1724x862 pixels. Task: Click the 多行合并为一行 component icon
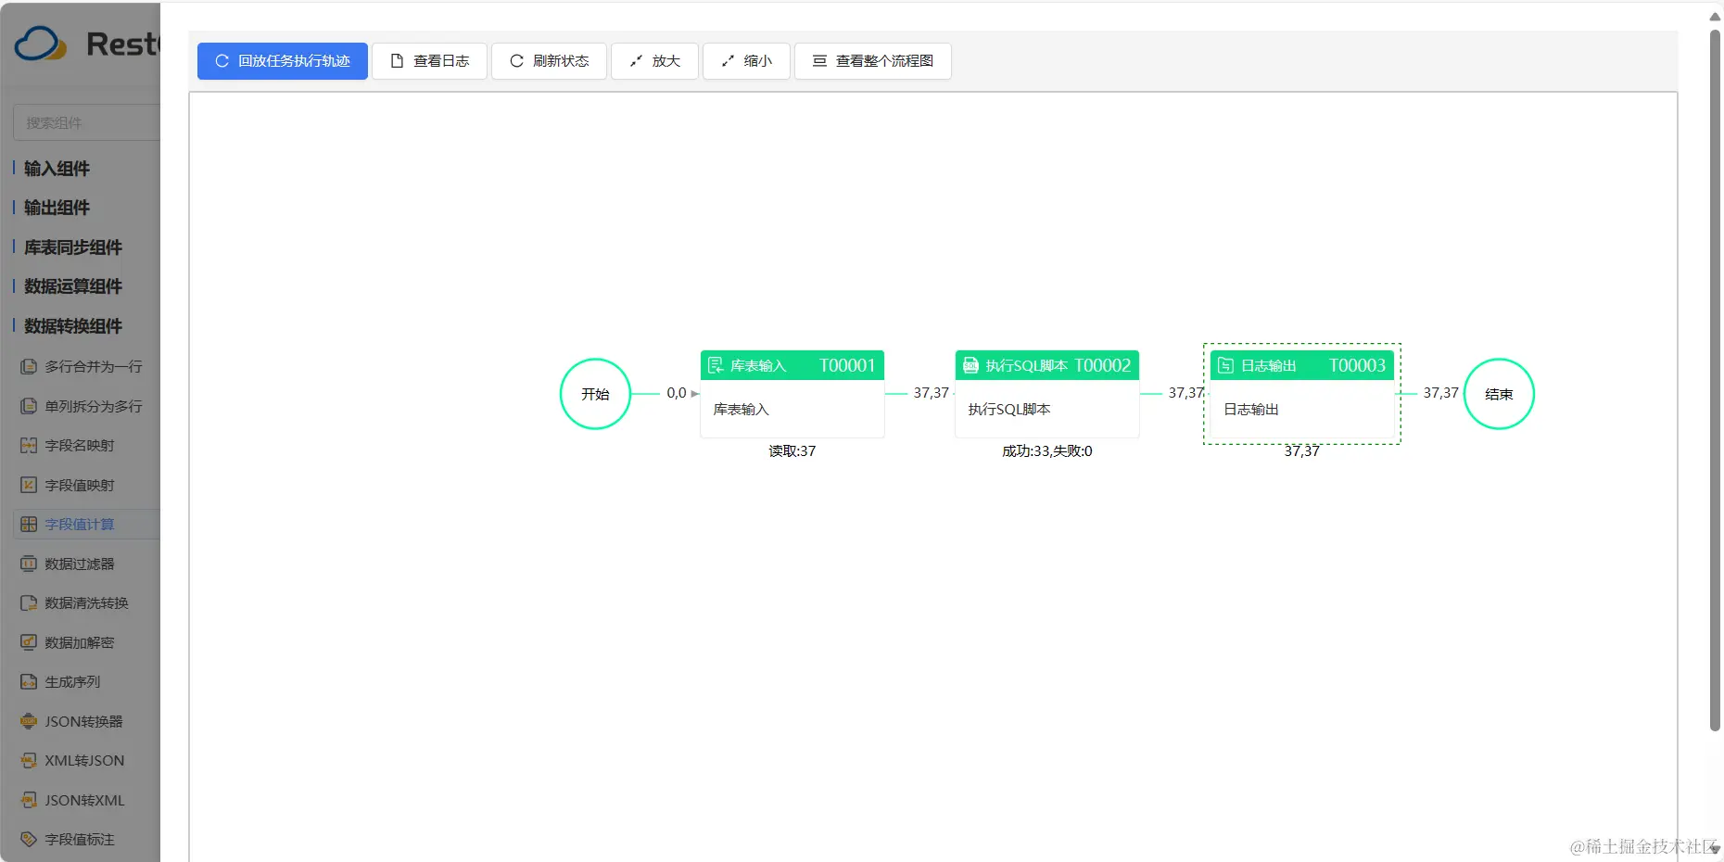point(29,366)
